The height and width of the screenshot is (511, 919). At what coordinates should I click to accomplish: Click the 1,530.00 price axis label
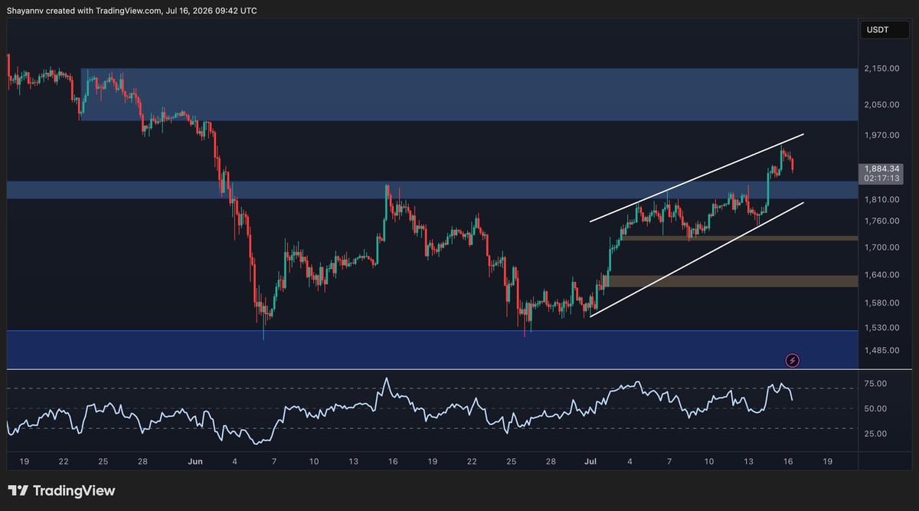tap(881, 328)
